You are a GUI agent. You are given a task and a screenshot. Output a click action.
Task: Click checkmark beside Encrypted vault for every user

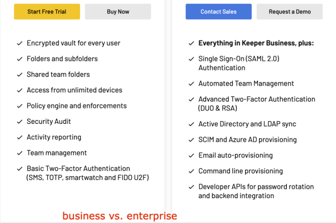coord(20,43)
